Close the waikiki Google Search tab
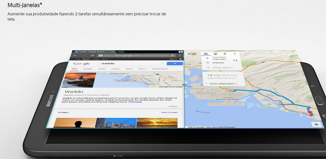Image resolution: width=326 pixels, height=159 pixels. [x=112, y=52]
